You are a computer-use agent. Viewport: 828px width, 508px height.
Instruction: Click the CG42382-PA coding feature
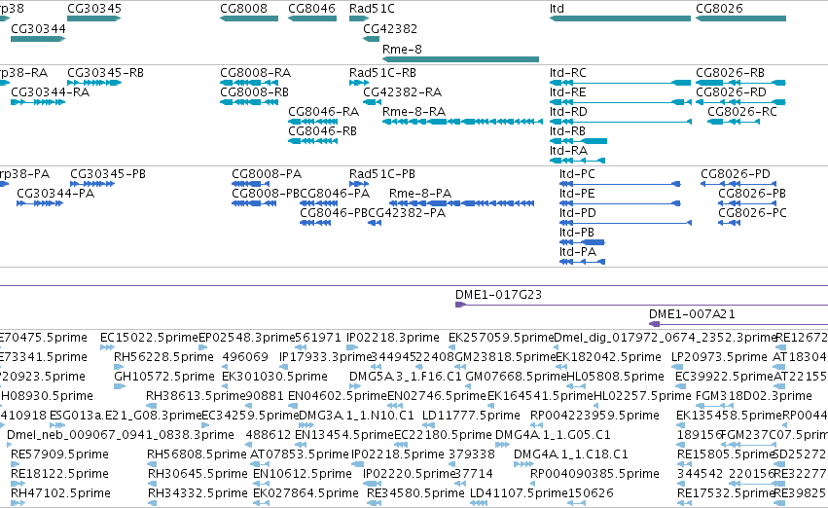tap(375, 224)
